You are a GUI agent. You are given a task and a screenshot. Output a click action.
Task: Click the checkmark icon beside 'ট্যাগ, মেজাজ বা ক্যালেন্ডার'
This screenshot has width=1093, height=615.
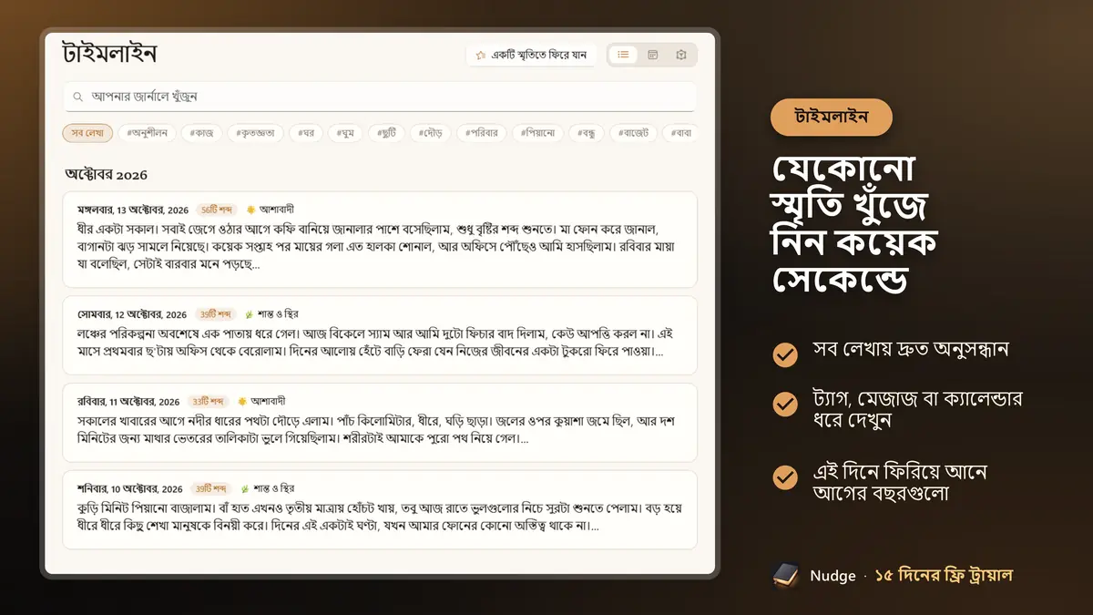(784, 404)
